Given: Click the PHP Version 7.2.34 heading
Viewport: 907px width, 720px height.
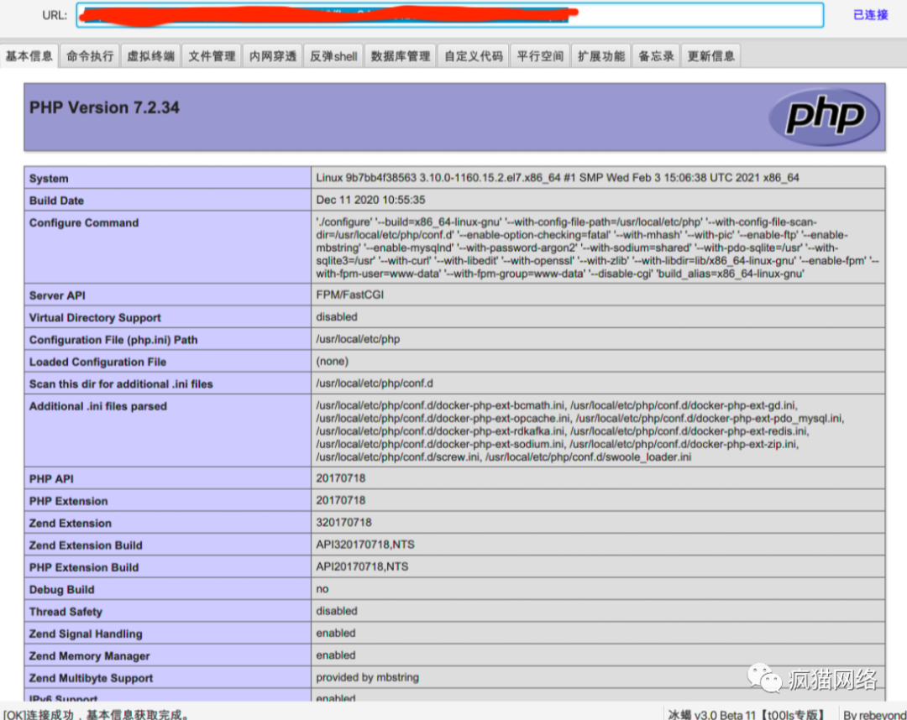Looking at the screenshot, I should click(x=104, y=107).
